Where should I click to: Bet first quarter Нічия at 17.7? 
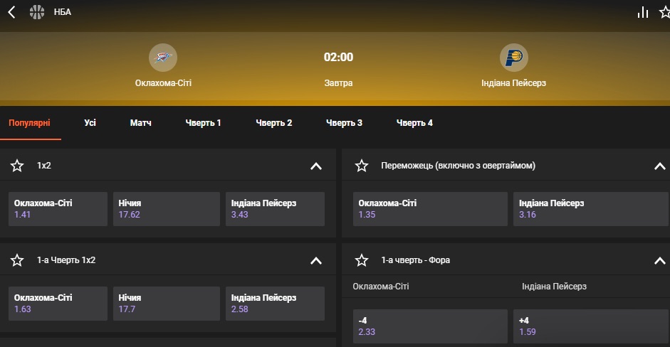click(x=166, y=303)
